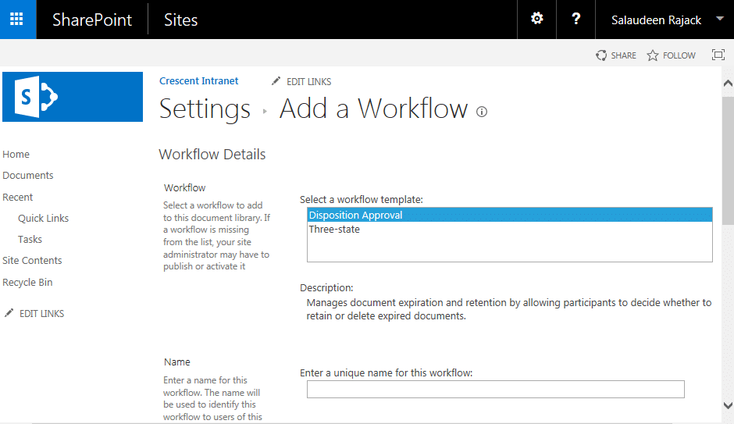Navigate to Settings breadcrumb title
Screen dimensions: 734x424
pos(205,109)
